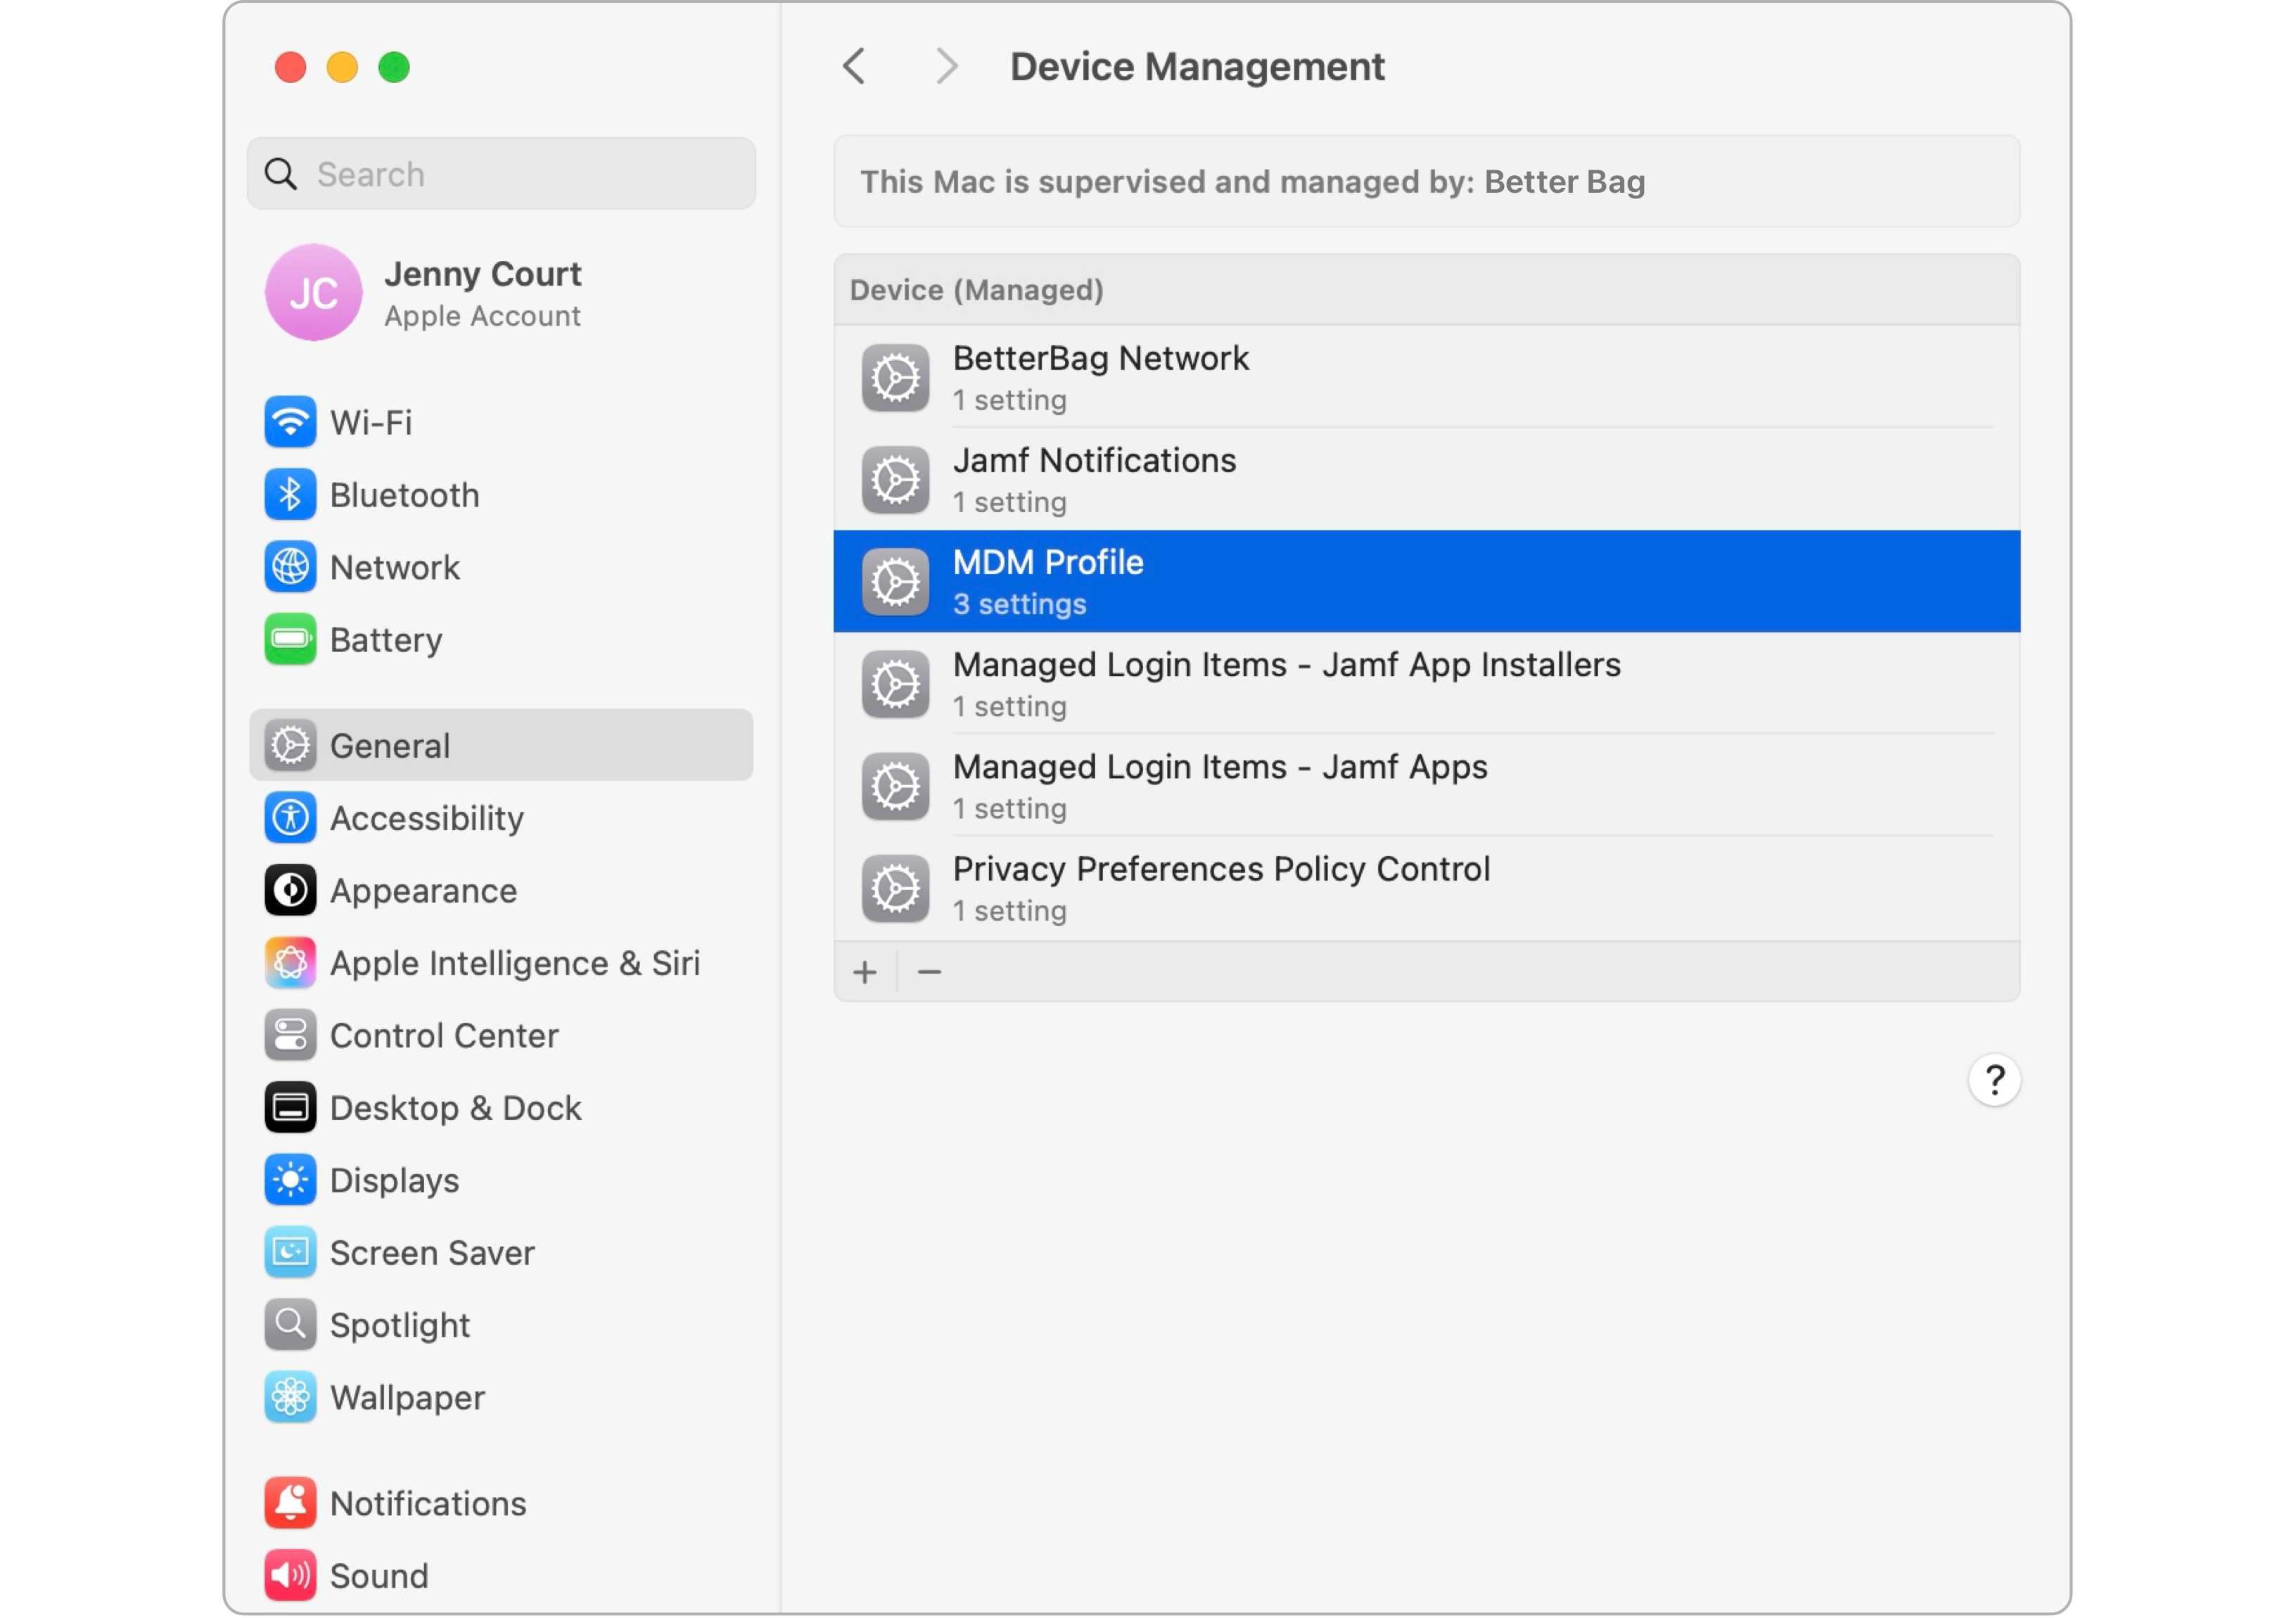
Task: Click '1 setting' under Jamf Notifications
Action: click(x=1010, y=502)
